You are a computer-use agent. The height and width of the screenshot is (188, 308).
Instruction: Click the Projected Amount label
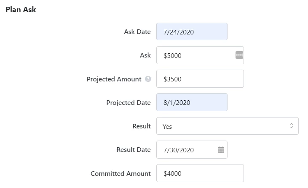pos(114,79)
